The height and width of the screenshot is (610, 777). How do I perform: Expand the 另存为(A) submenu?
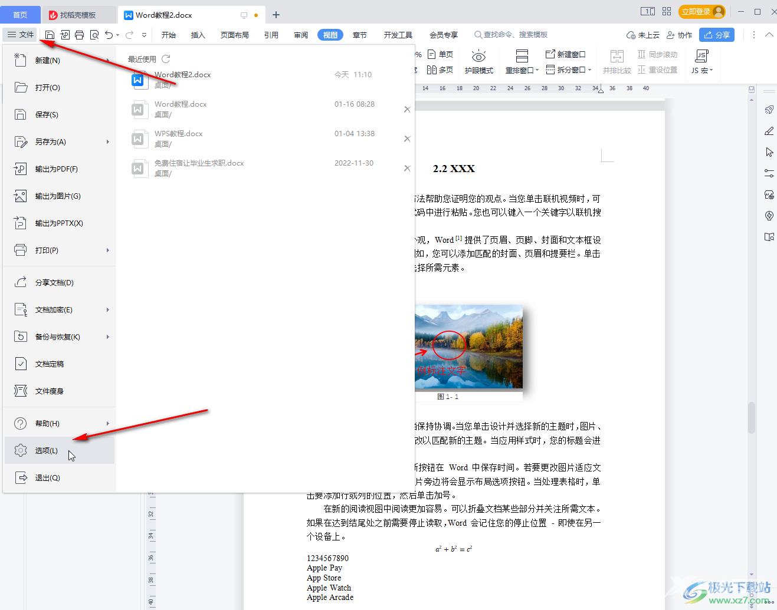(60, 141)
